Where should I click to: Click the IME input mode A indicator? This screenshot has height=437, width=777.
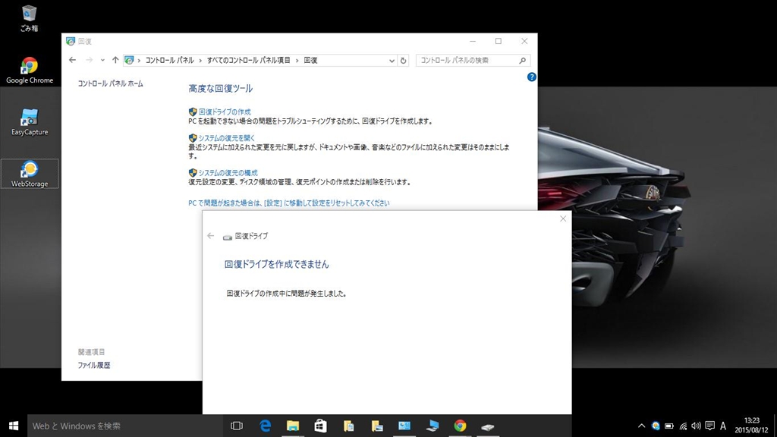click(x=723, y=426)
